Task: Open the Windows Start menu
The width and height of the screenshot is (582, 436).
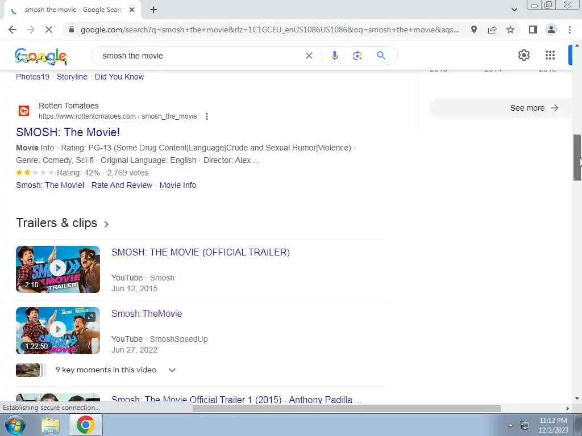Action: pos(15,425)
